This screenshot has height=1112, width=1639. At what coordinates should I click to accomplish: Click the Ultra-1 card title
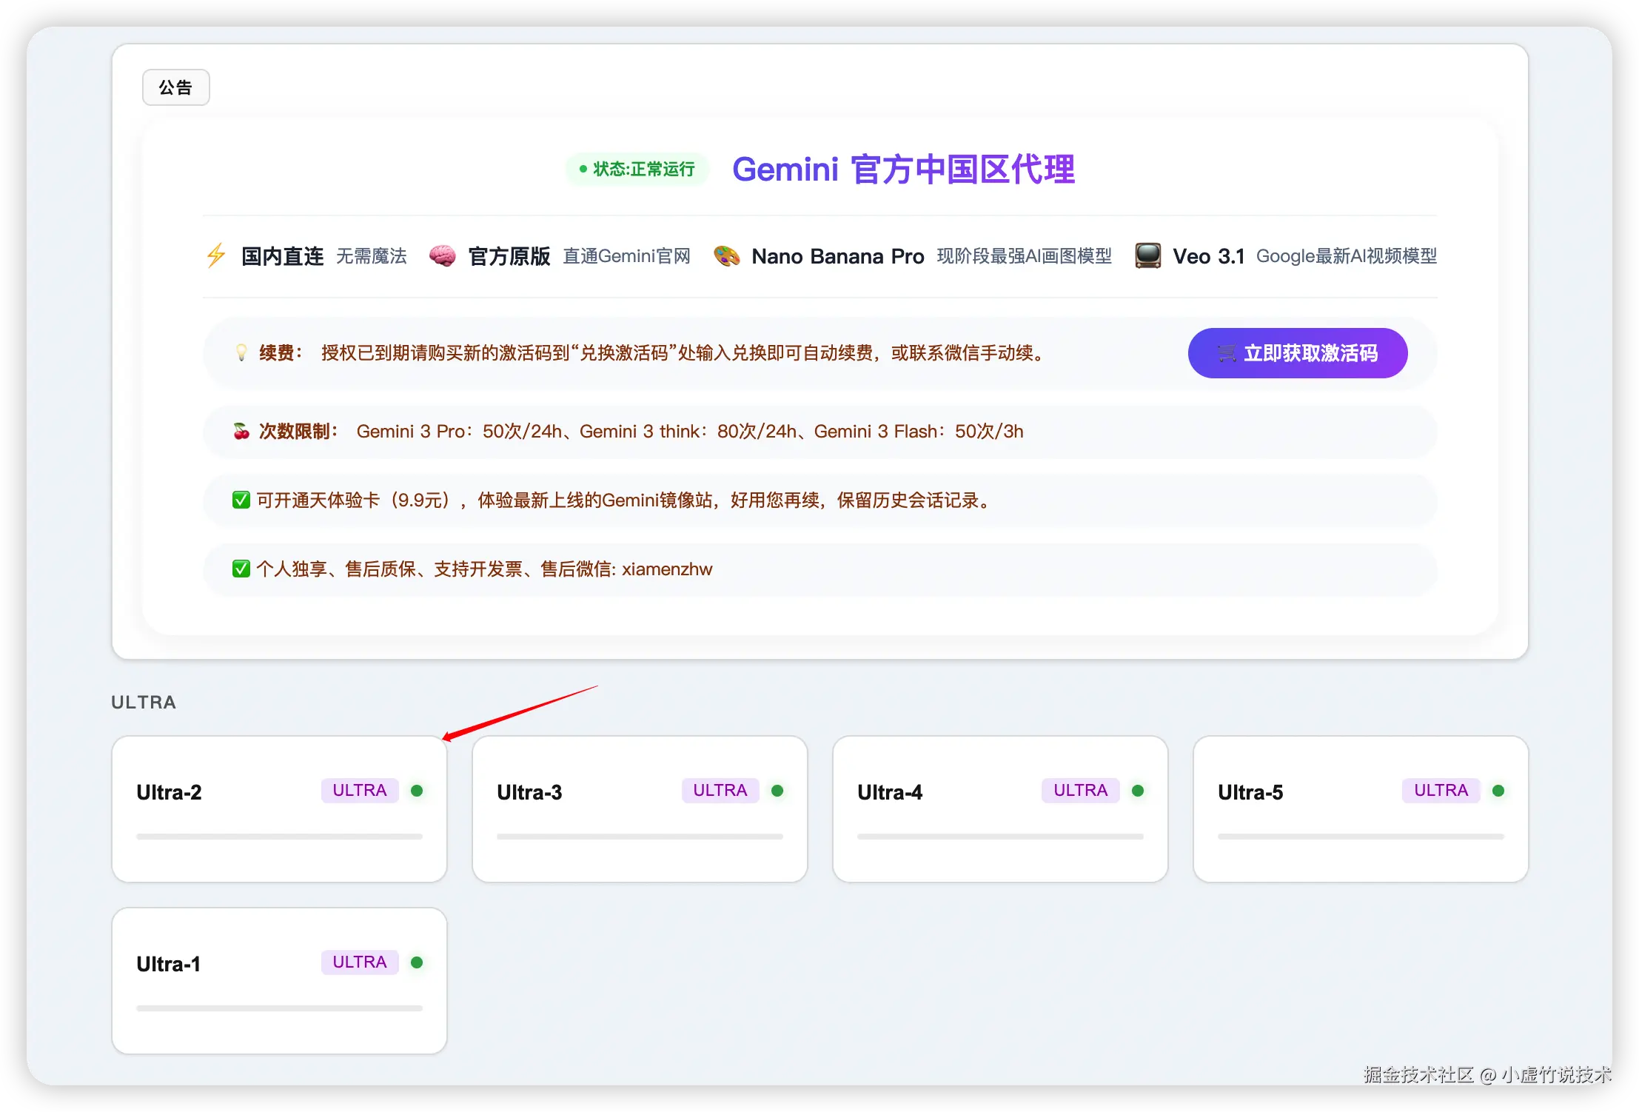168,962
